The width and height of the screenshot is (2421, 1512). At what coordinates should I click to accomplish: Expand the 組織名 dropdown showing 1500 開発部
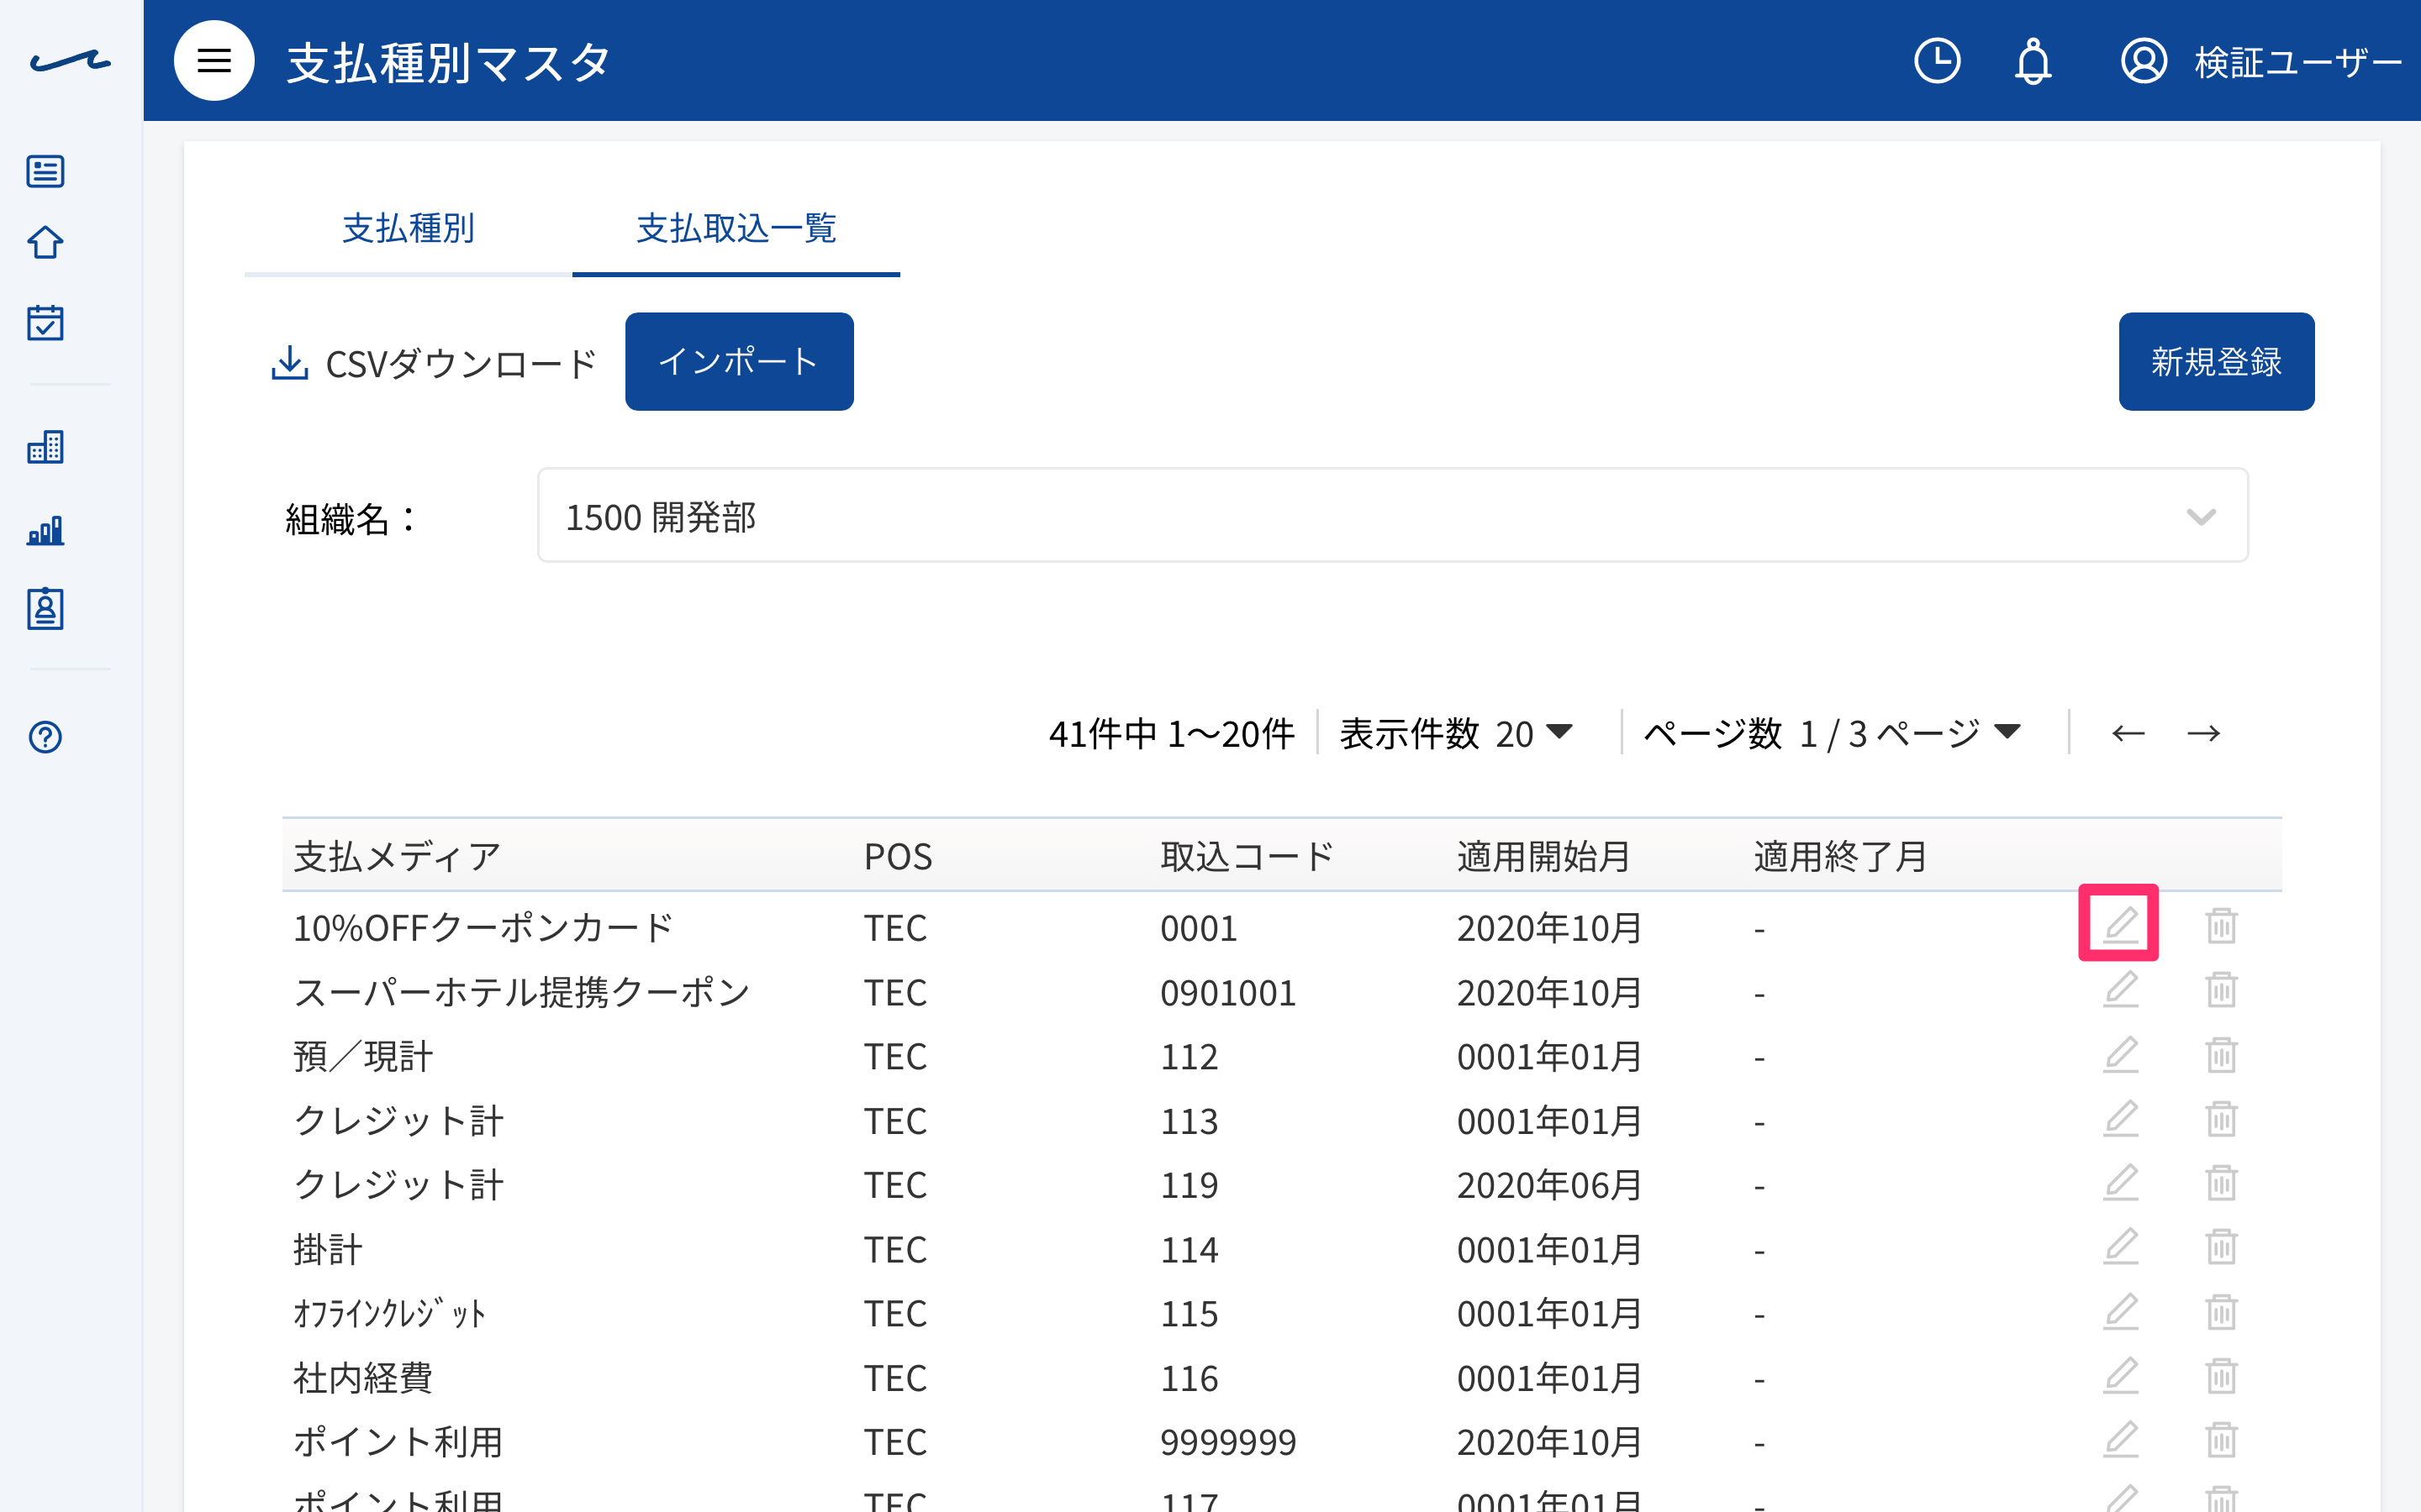(1393, 516)
